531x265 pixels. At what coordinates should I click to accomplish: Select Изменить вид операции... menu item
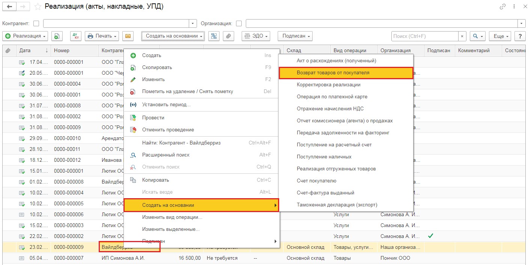point(202,217)
